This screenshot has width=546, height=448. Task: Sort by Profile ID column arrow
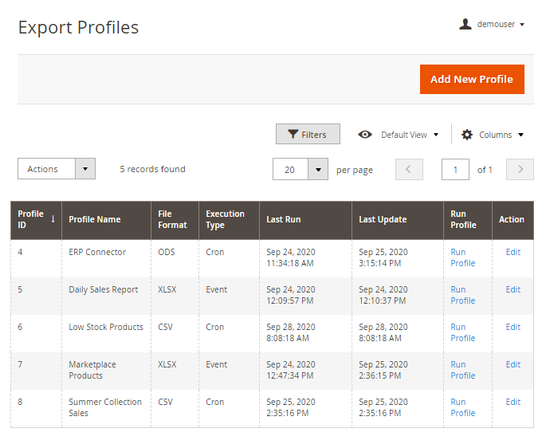point(53,218)
